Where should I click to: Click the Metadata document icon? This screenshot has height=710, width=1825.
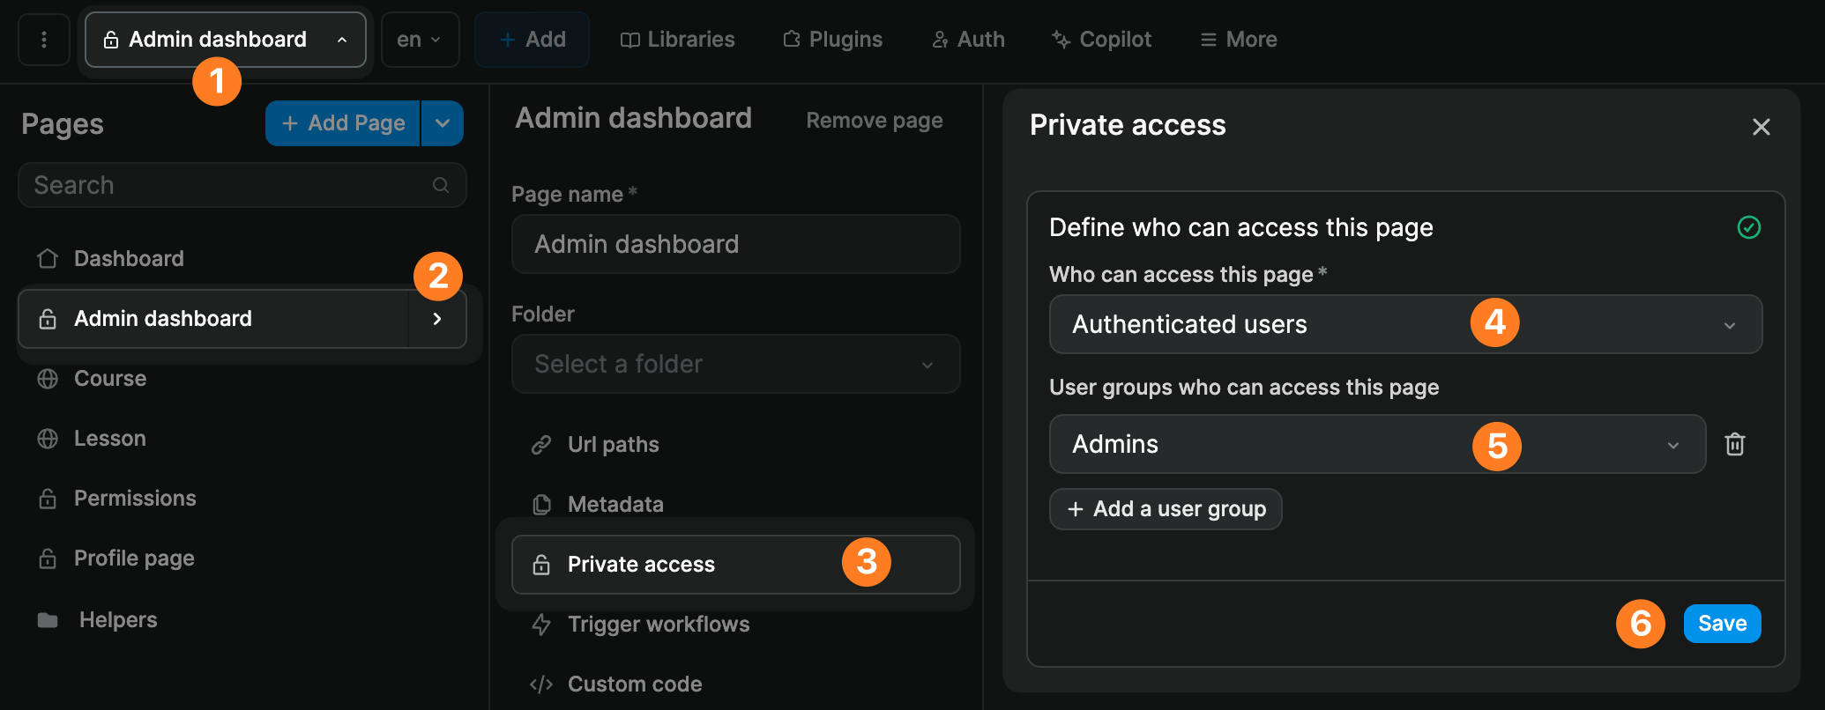541,505
